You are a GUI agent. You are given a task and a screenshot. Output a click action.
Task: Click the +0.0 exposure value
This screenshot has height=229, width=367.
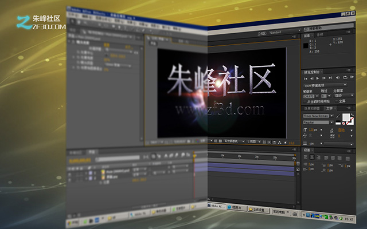[292, 143]
